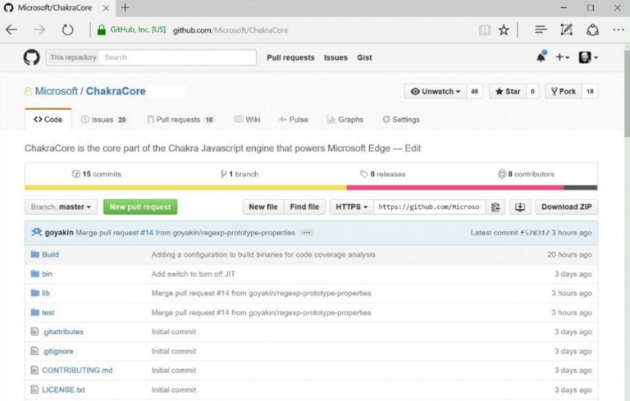
Task: Open Edge reading view icon
Action: [x=485, y=30]
